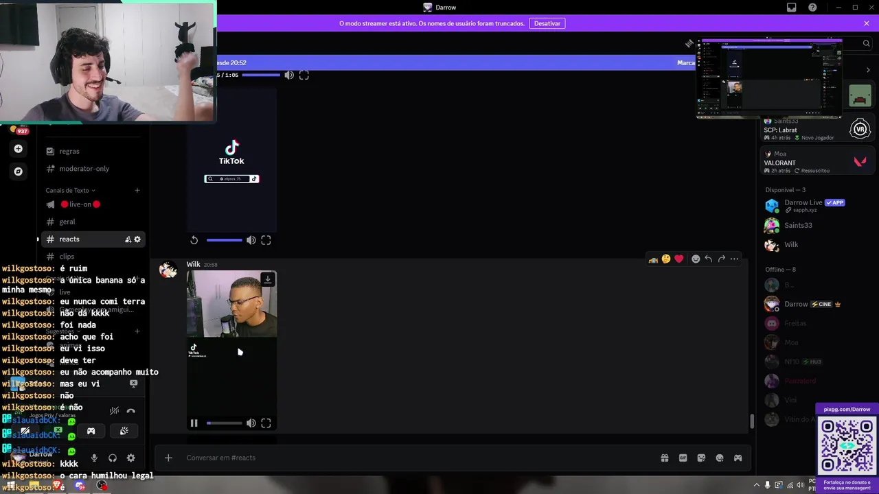The height and width of the screenshot is (494, 879).
Task: Click Wilk's username on the message
Action: pyautogui.click(x=193, y=265)
